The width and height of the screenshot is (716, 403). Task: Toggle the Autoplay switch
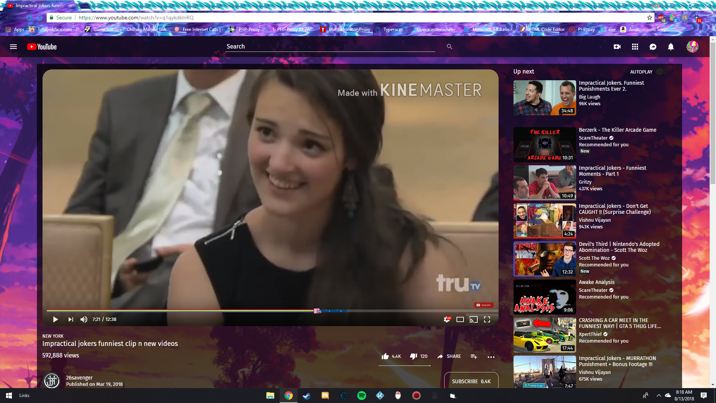click(662, 72)
